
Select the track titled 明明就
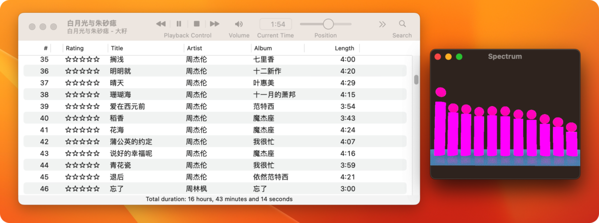(x=120, y=71)
